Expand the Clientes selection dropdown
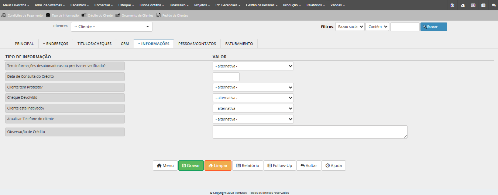This screenshot has width=498, height=195. 111,27
